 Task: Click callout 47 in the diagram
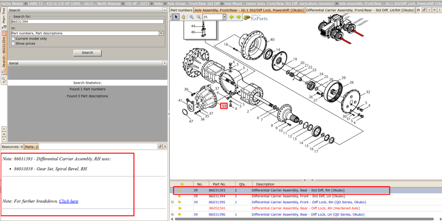tap(191, 121)
